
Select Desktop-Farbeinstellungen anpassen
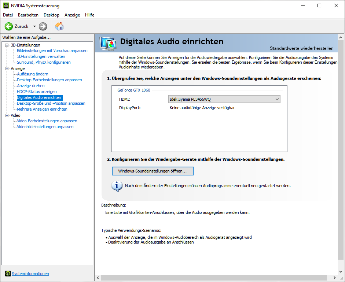(x=49, y=80)
